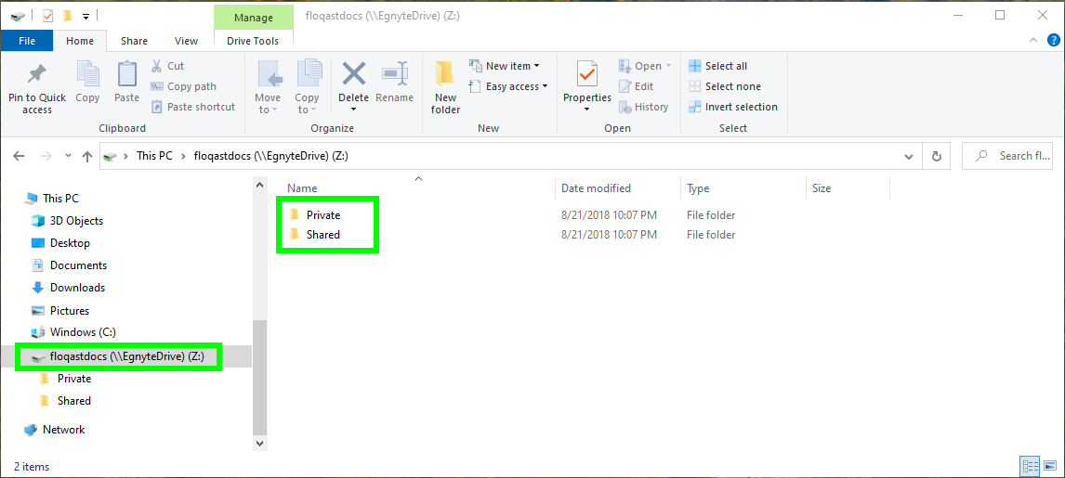Click This PC in the address bar
This screenshot has height=478, width=1065.
coord(154,156)
